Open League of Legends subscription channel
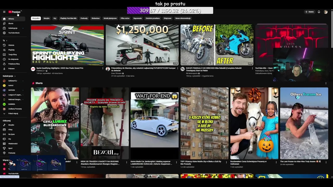 pyautogui.click(x=13, y=95)
